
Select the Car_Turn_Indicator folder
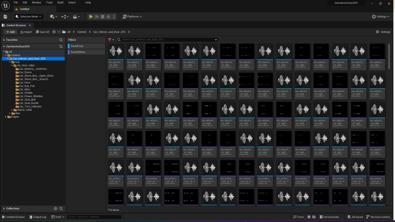pos(30,106)
